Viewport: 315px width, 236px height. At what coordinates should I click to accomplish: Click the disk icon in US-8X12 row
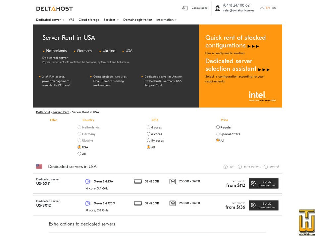point(173,203)
